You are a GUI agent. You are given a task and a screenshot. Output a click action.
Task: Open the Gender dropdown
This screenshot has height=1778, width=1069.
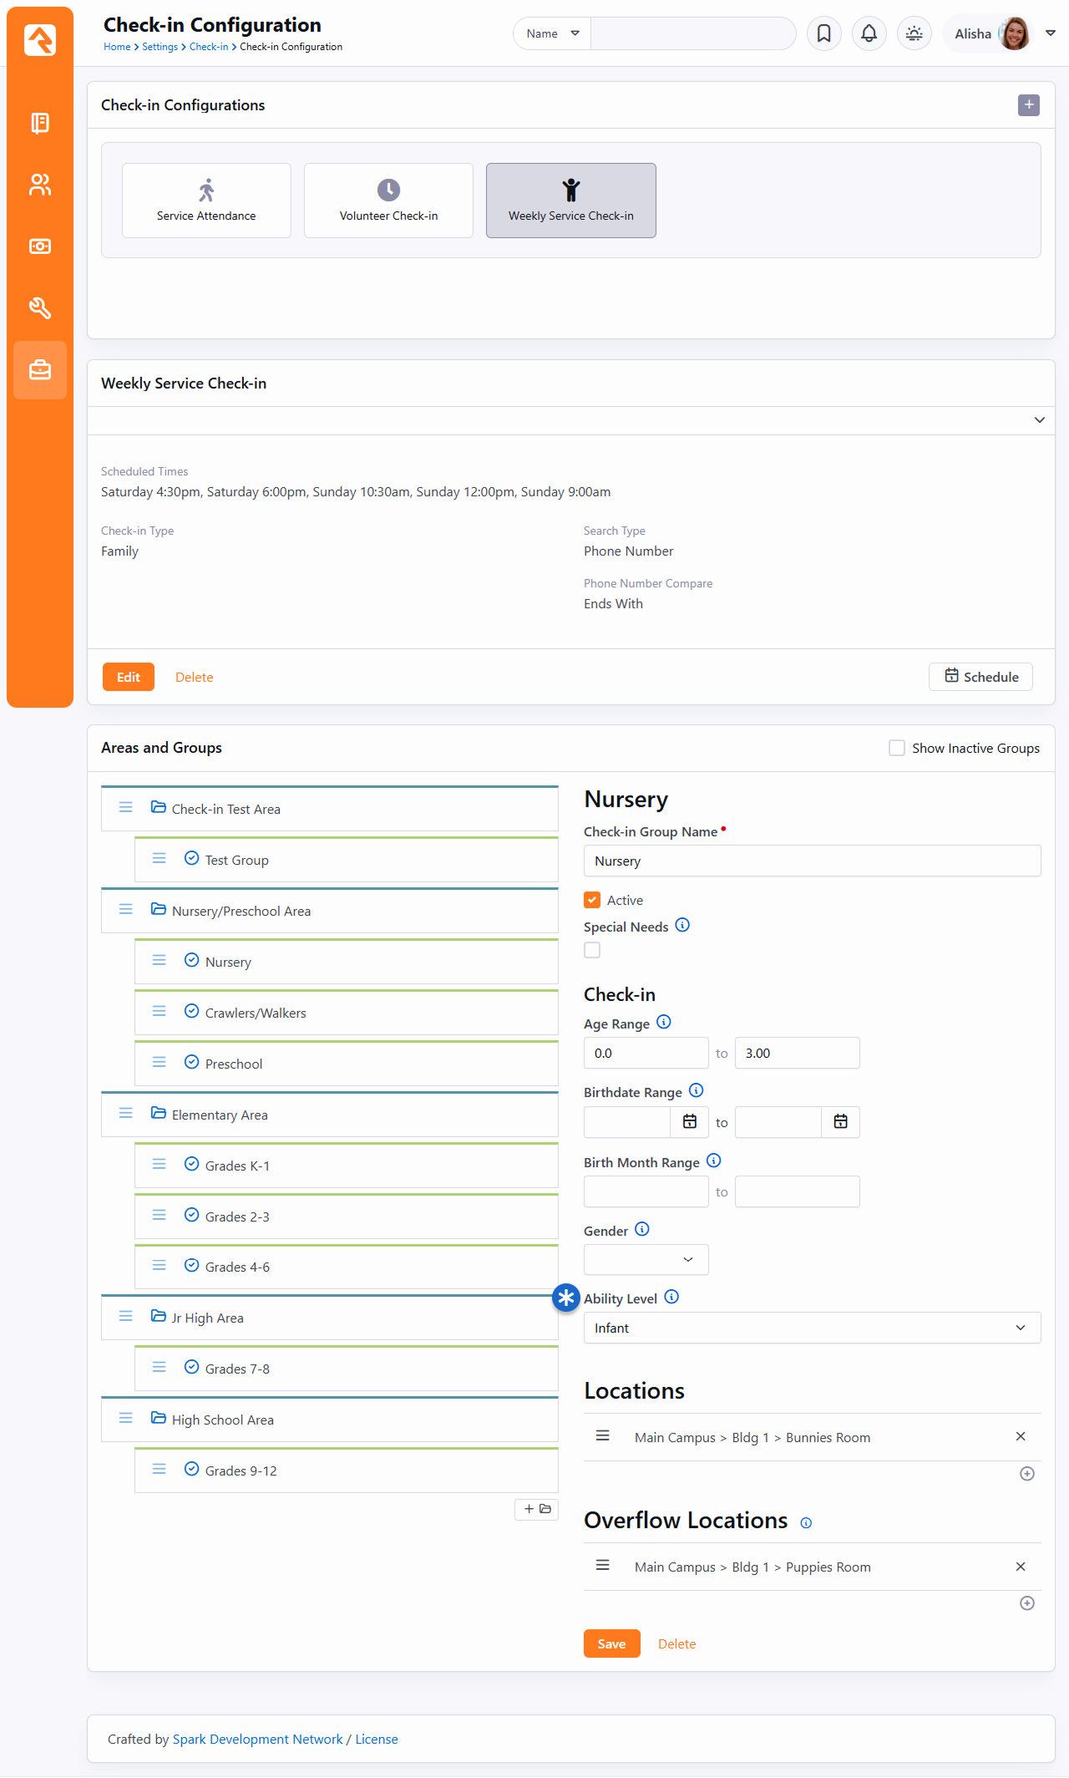pyautogui.click(x=646, y=1259)
